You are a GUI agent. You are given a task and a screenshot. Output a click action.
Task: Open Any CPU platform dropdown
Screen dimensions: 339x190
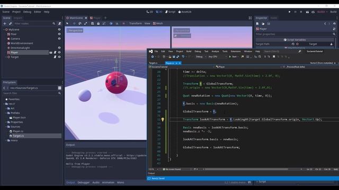click(217, 56)
